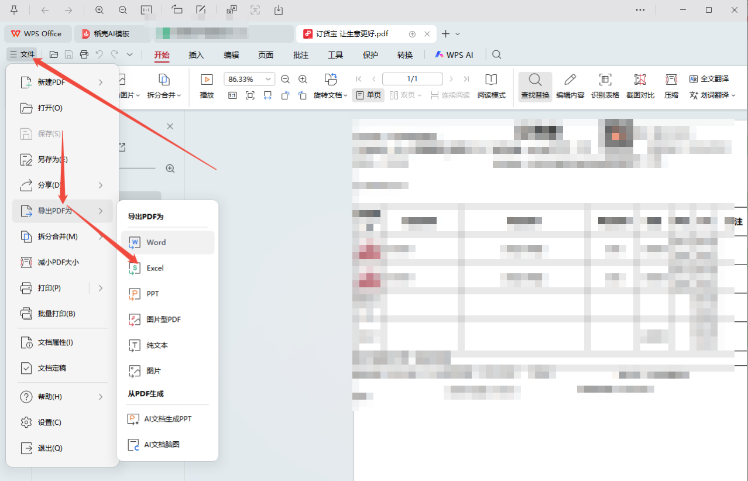Image resolution: width=748 pixels, height=481 pixels.
Task: Click the 1/1 page number field
Action: coord(412,79)
